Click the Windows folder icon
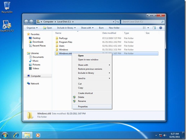Image resolution: width=186 pixels, height=140 pixels. 57,50
